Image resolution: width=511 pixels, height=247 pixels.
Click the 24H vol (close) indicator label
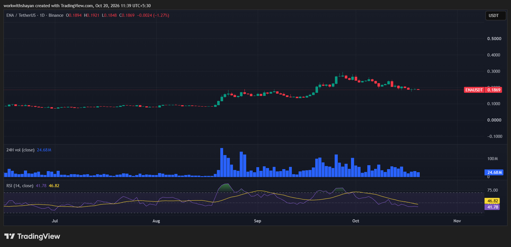click(19, 150)
